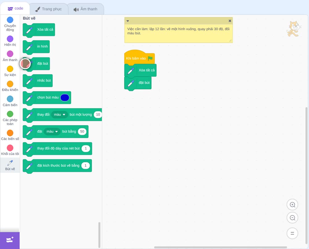Open the Điều khiển block category
This screenshot has width=309, height=249.
click(x=10, y=86)
